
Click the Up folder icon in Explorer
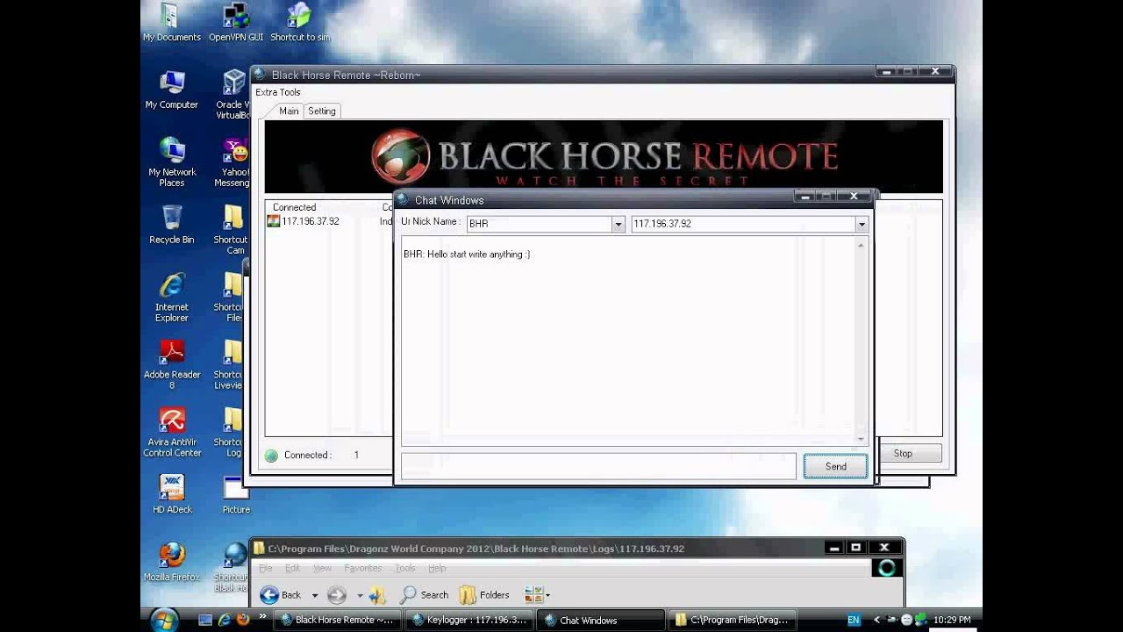click(377, 594)
